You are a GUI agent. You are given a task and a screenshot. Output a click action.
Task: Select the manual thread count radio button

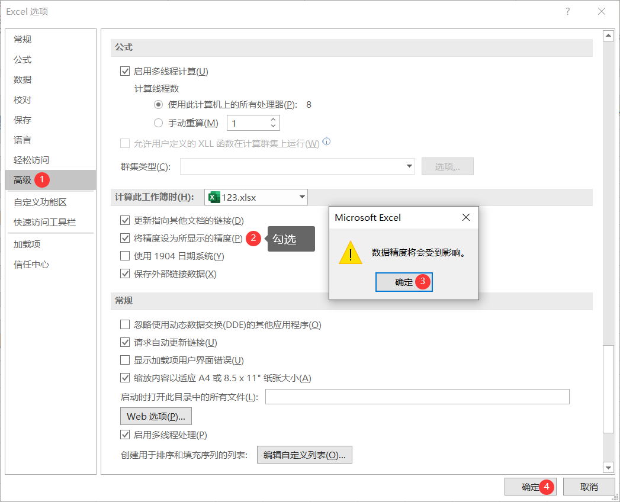coord(158,123)
